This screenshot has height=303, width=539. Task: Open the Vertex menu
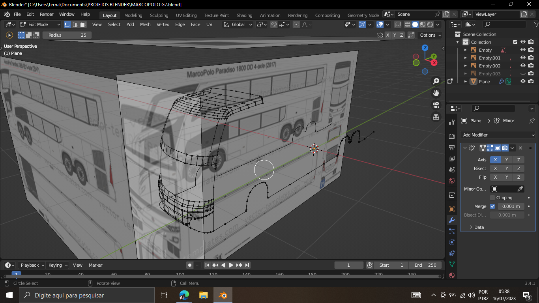tap(163, 24)
